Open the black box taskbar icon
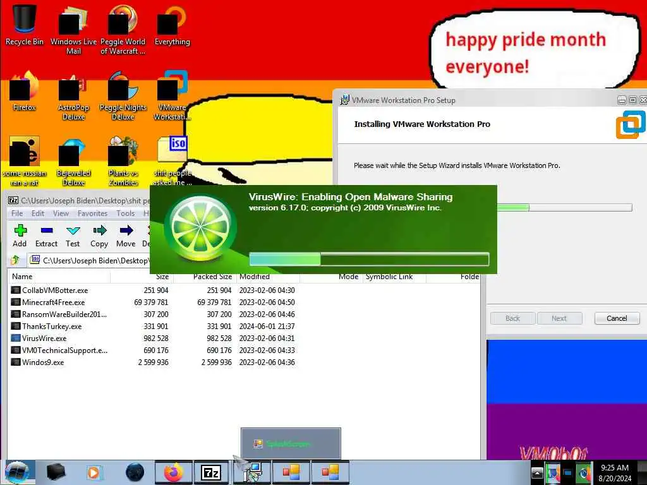Image resolution: width=647 pixels, height=485 pixels. tap(56, 472)
